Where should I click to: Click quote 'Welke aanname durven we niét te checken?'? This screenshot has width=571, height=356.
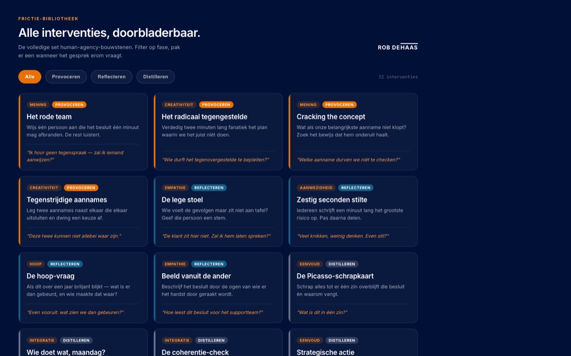click(348, 160)
